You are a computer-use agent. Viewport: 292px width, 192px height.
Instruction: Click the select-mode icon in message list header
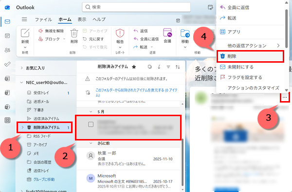pos(149,67)
